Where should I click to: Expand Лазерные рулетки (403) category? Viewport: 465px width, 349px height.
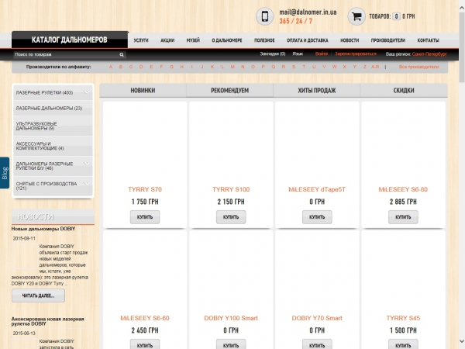86,92
